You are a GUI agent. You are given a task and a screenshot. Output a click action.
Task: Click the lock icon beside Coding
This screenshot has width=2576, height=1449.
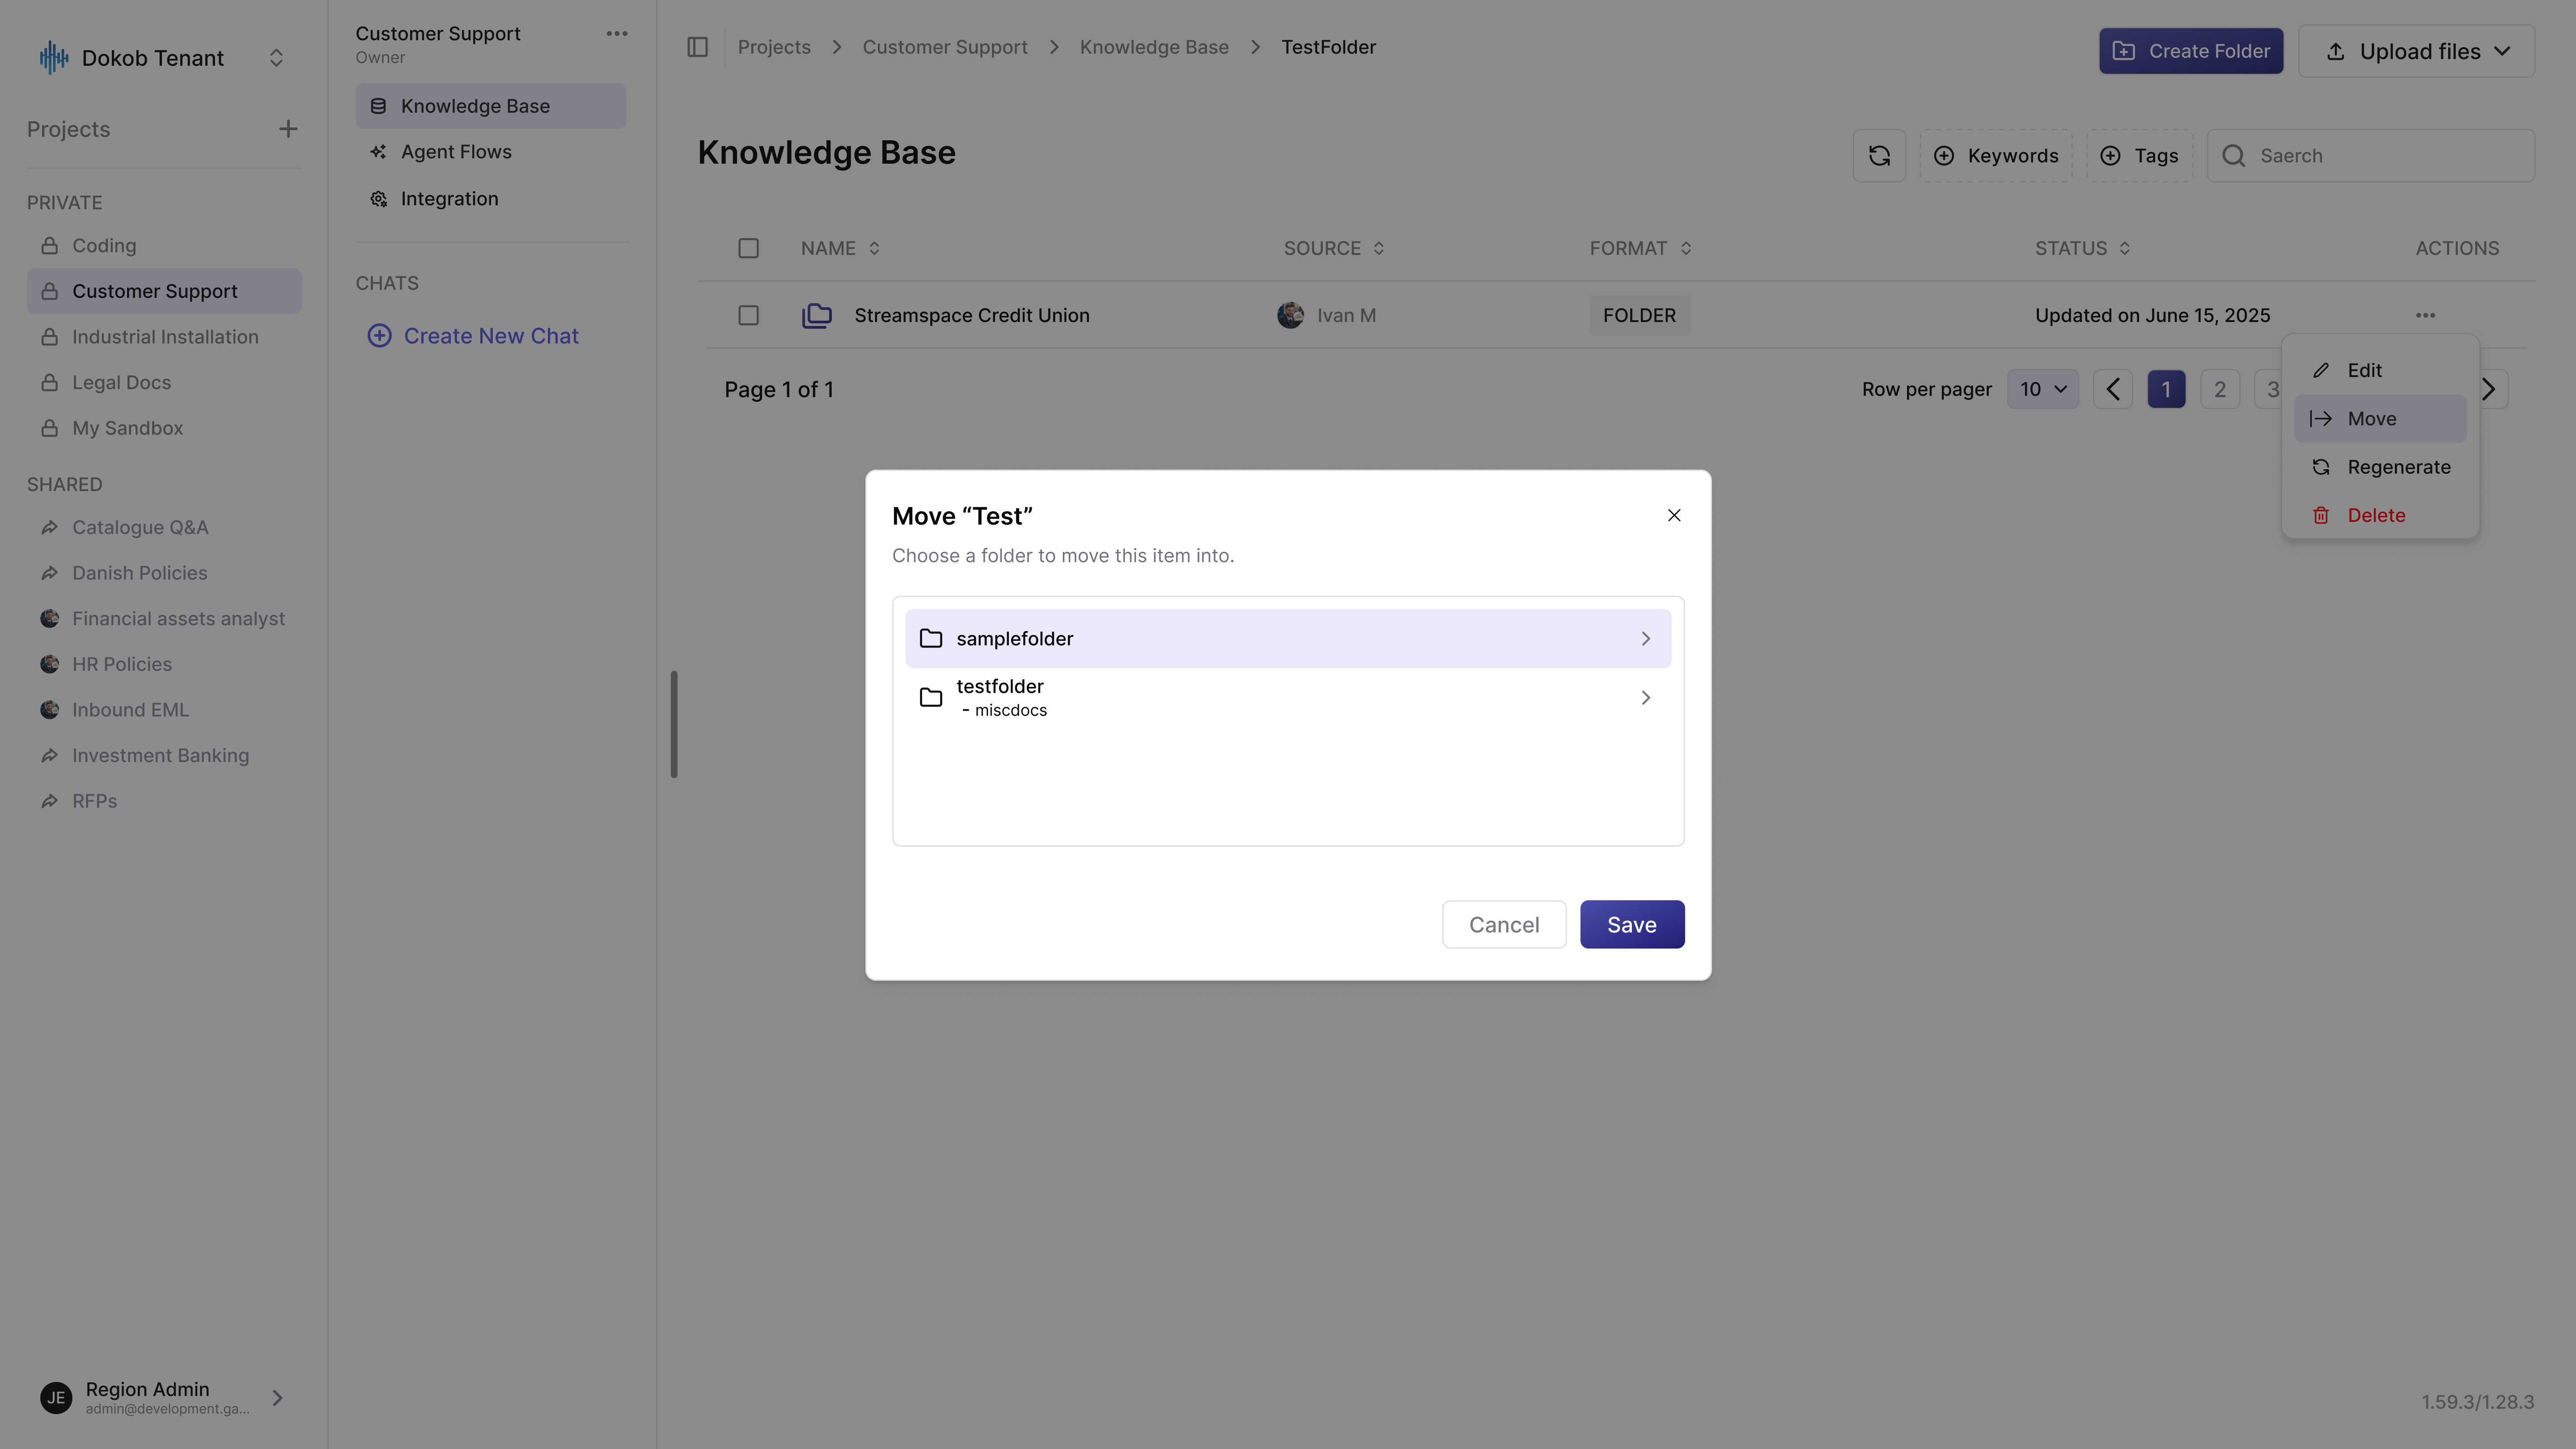point(49,246)
